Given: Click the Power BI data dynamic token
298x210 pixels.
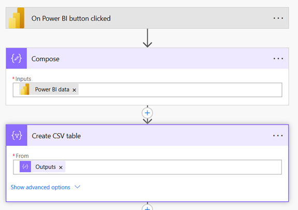Looking at the screenshot, I should click(x=49, y=89).
